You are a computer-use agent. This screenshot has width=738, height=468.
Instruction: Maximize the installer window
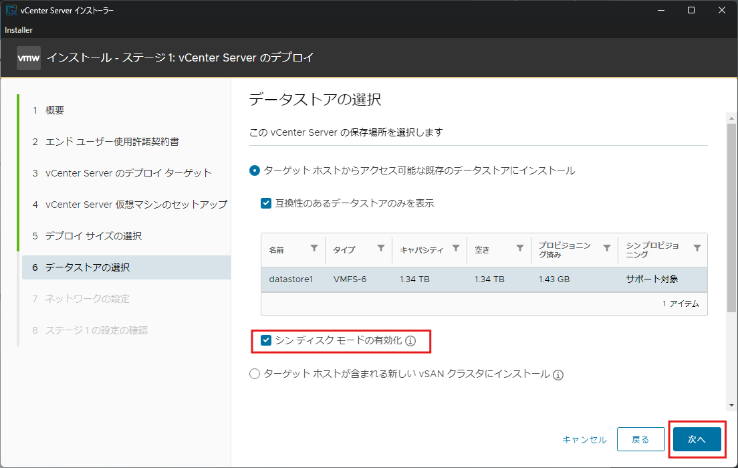(x=691, y=10)
